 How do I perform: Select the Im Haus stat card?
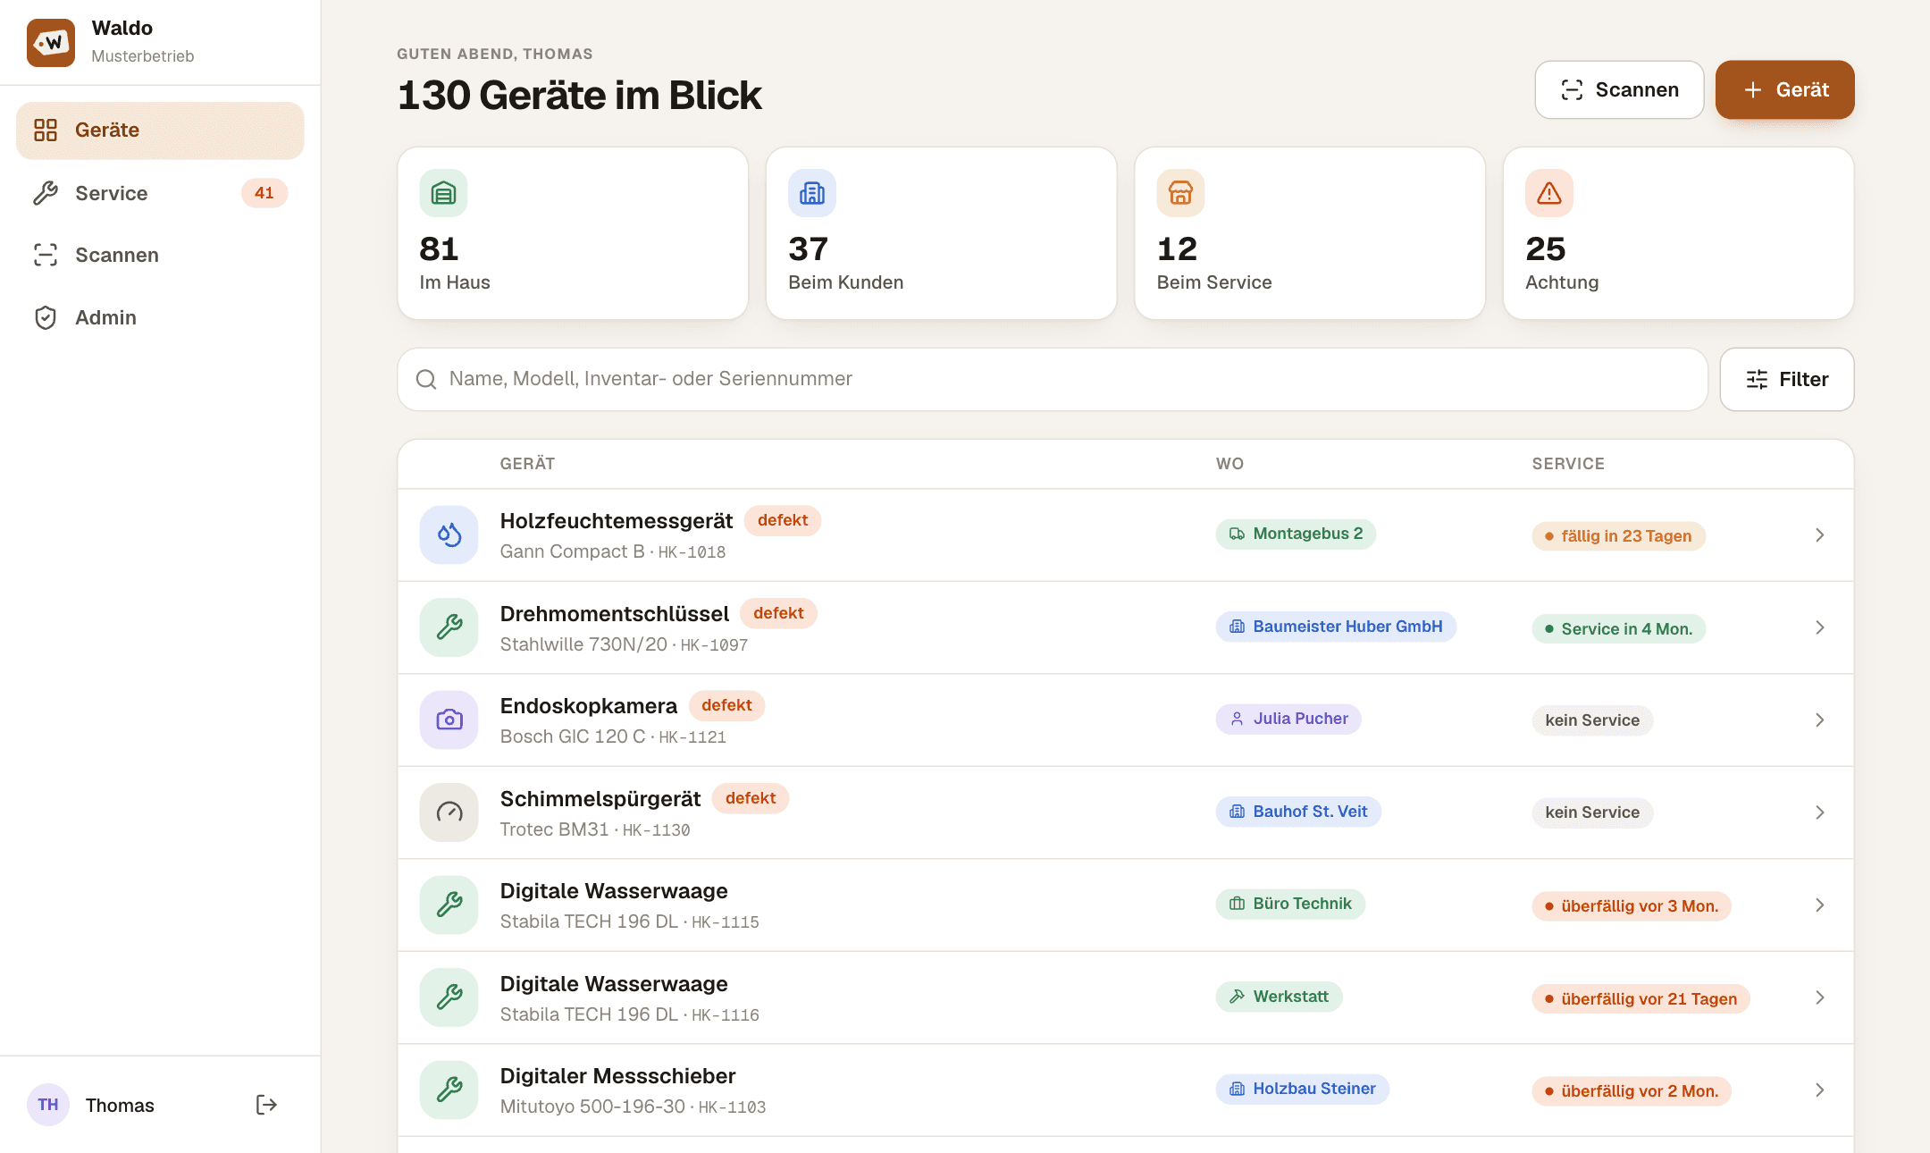click(x=573, y=233)
